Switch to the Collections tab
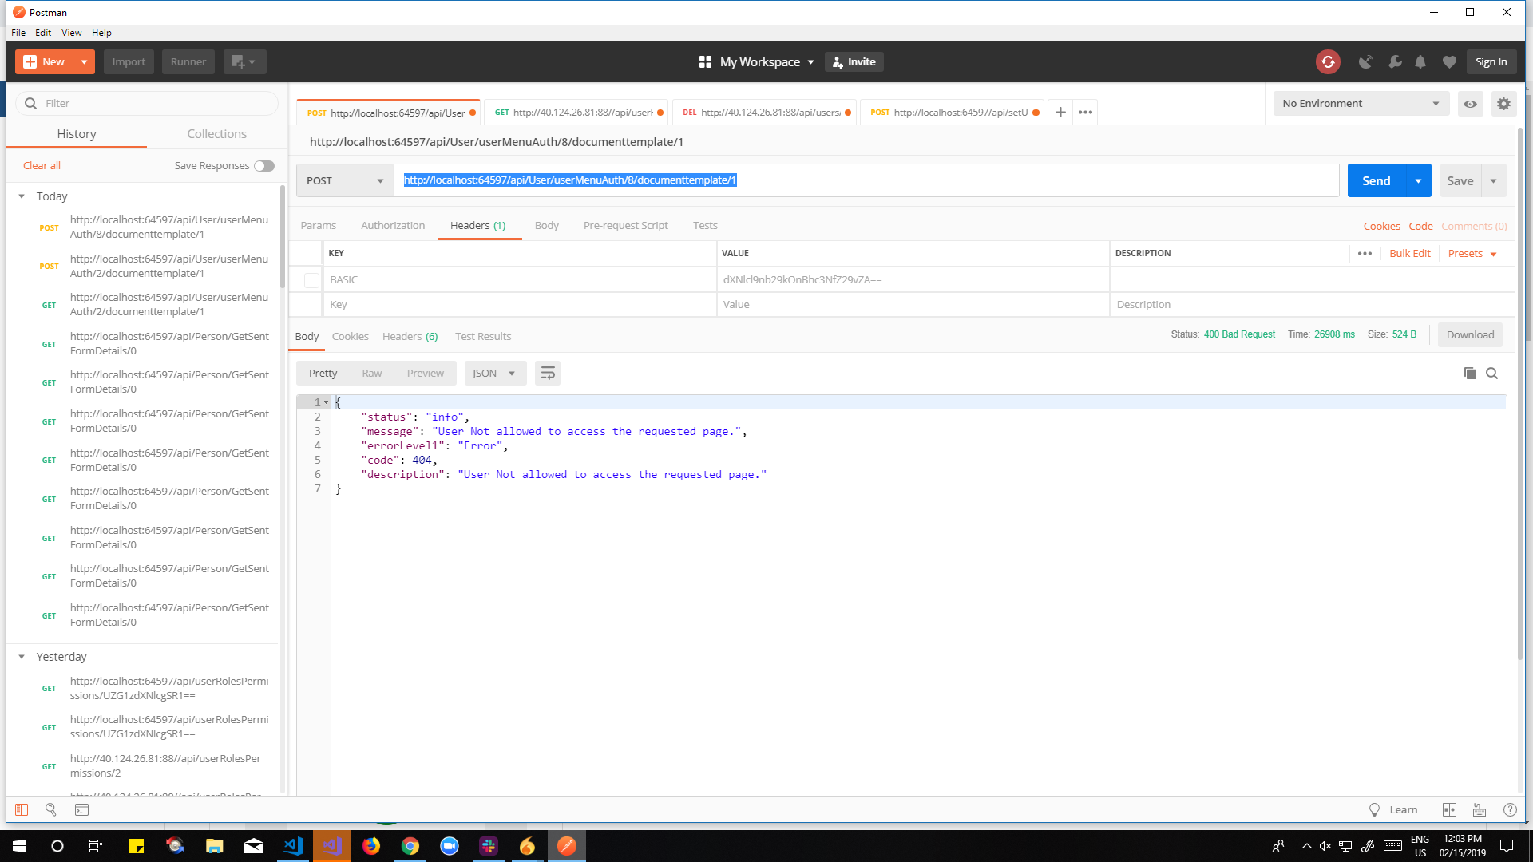This screenshot has width=1533, height=862. (x=216, y=134)
